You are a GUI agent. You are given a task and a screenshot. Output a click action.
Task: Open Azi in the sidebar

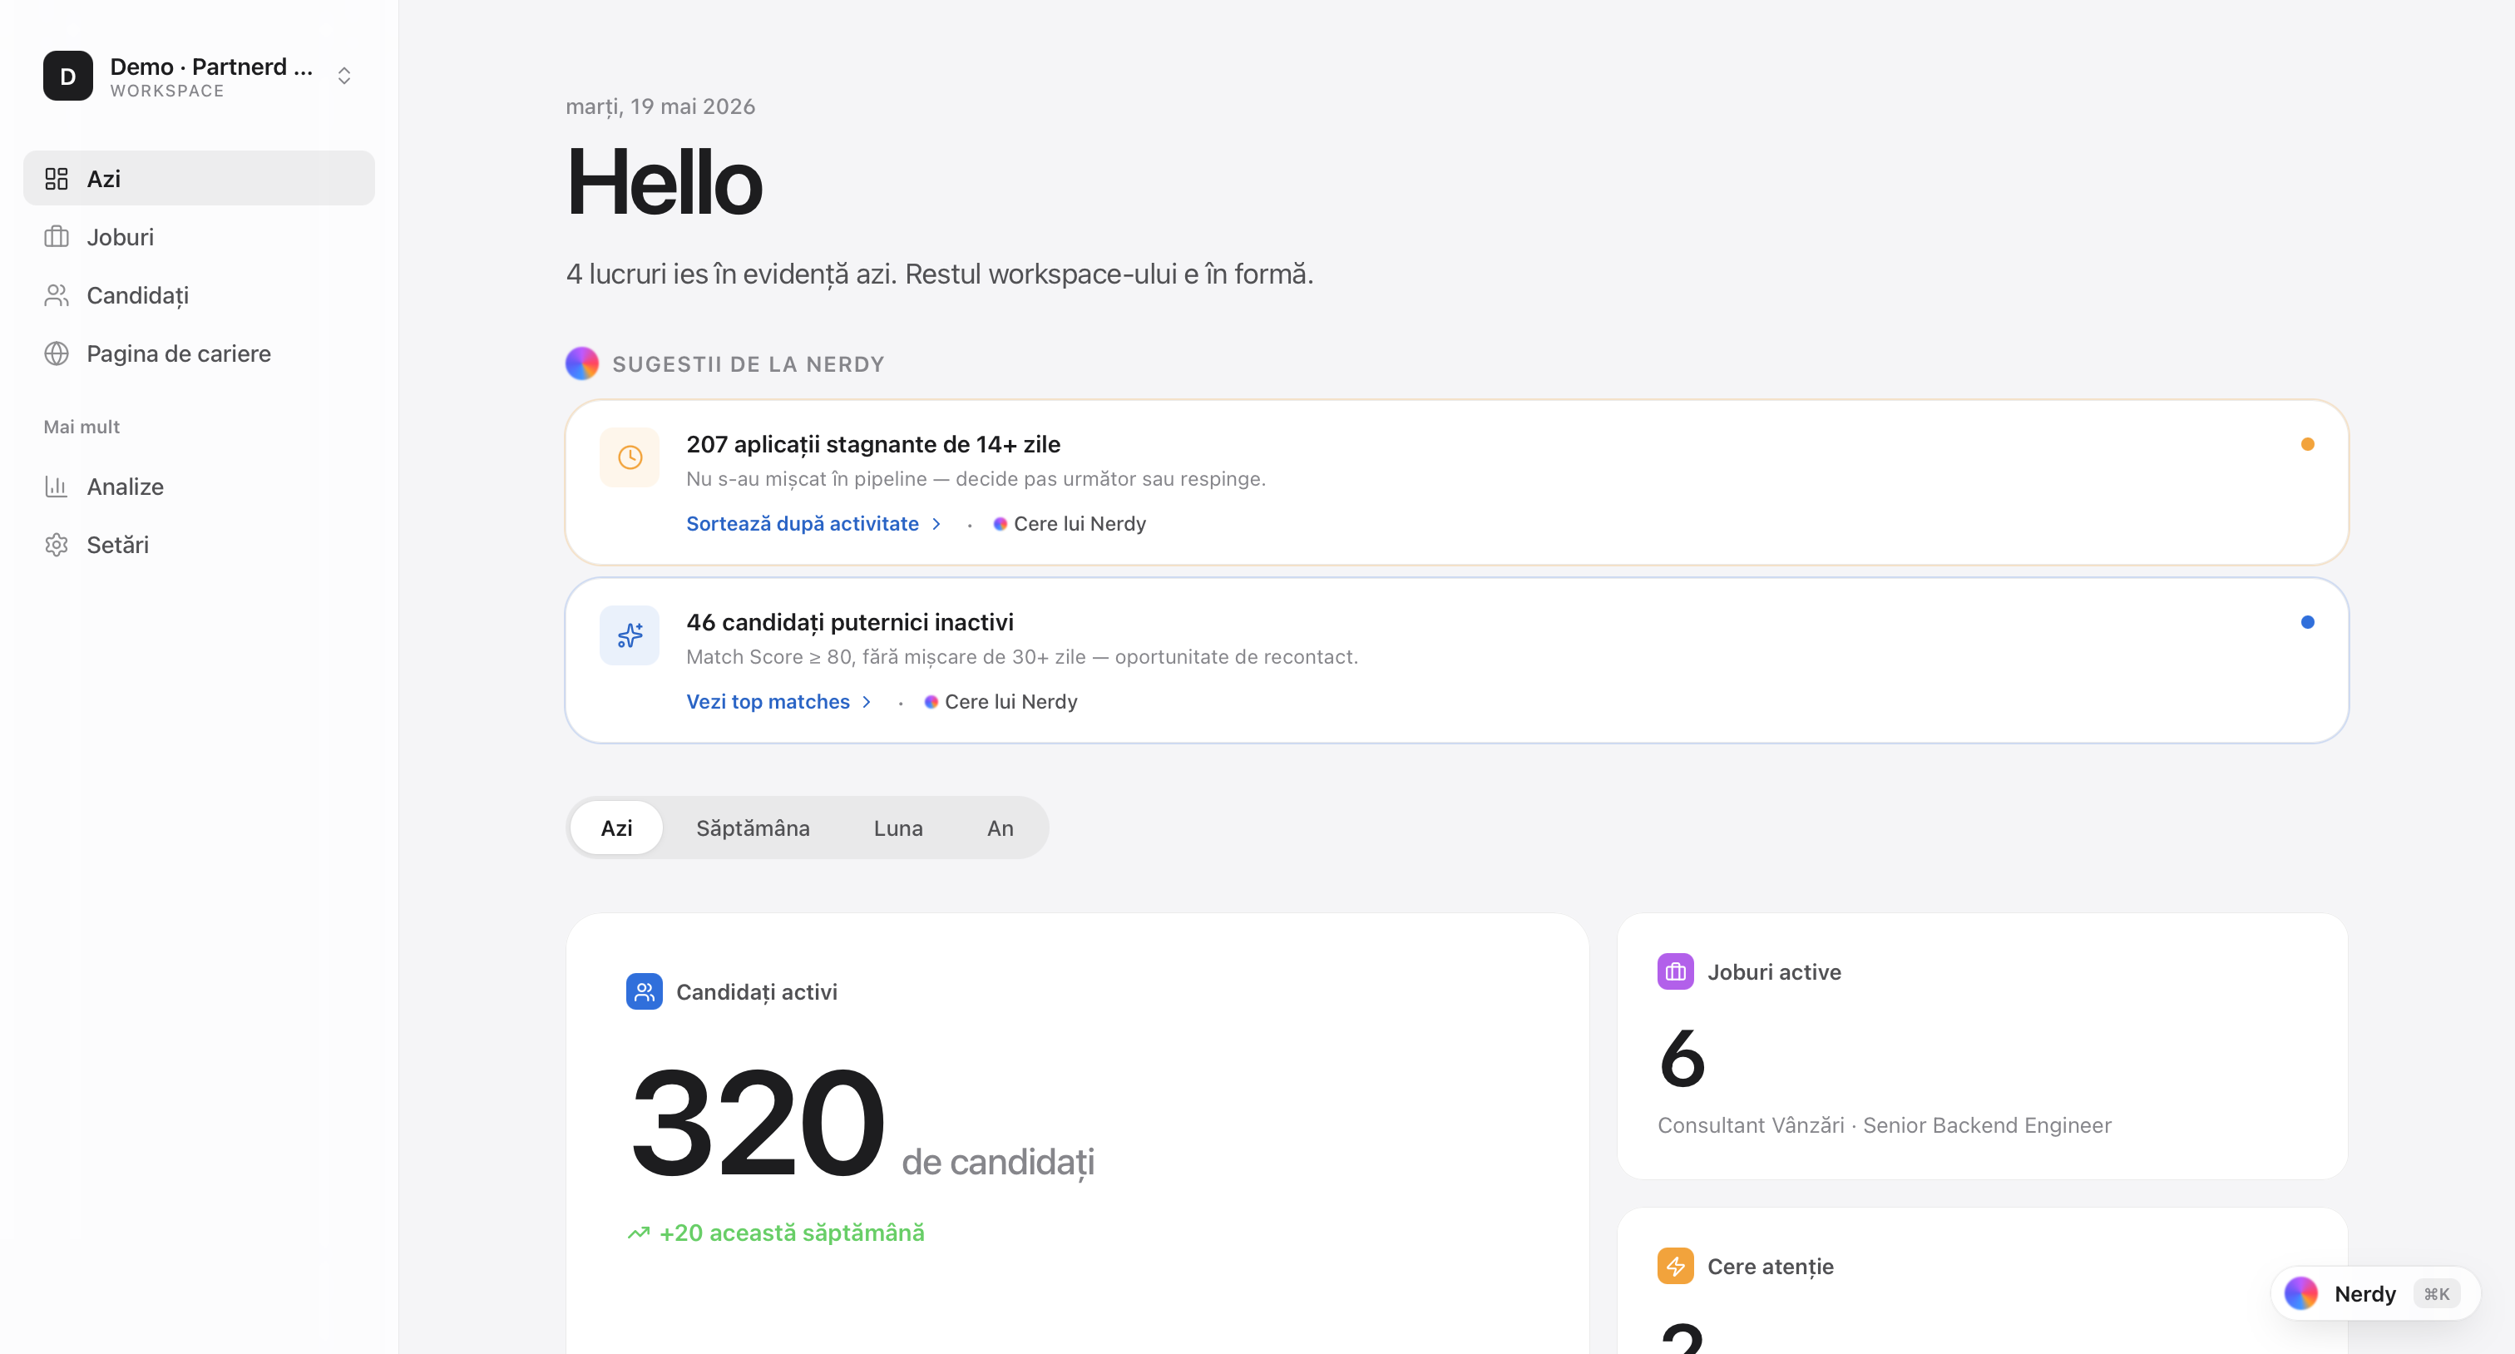pos(199,179)
